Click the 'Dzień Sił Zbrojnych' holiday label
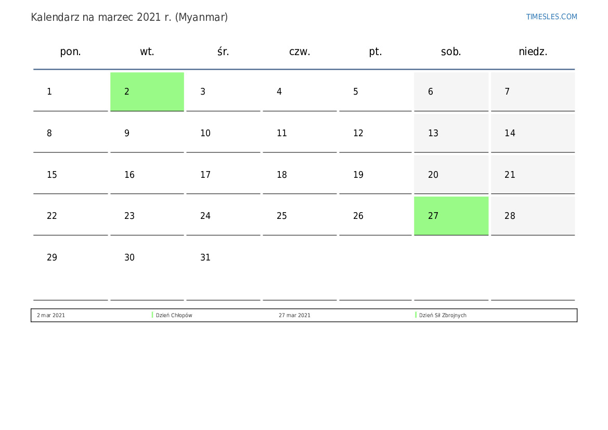Image resolution: width=608 pixels, height=430 pixels. 443,316
